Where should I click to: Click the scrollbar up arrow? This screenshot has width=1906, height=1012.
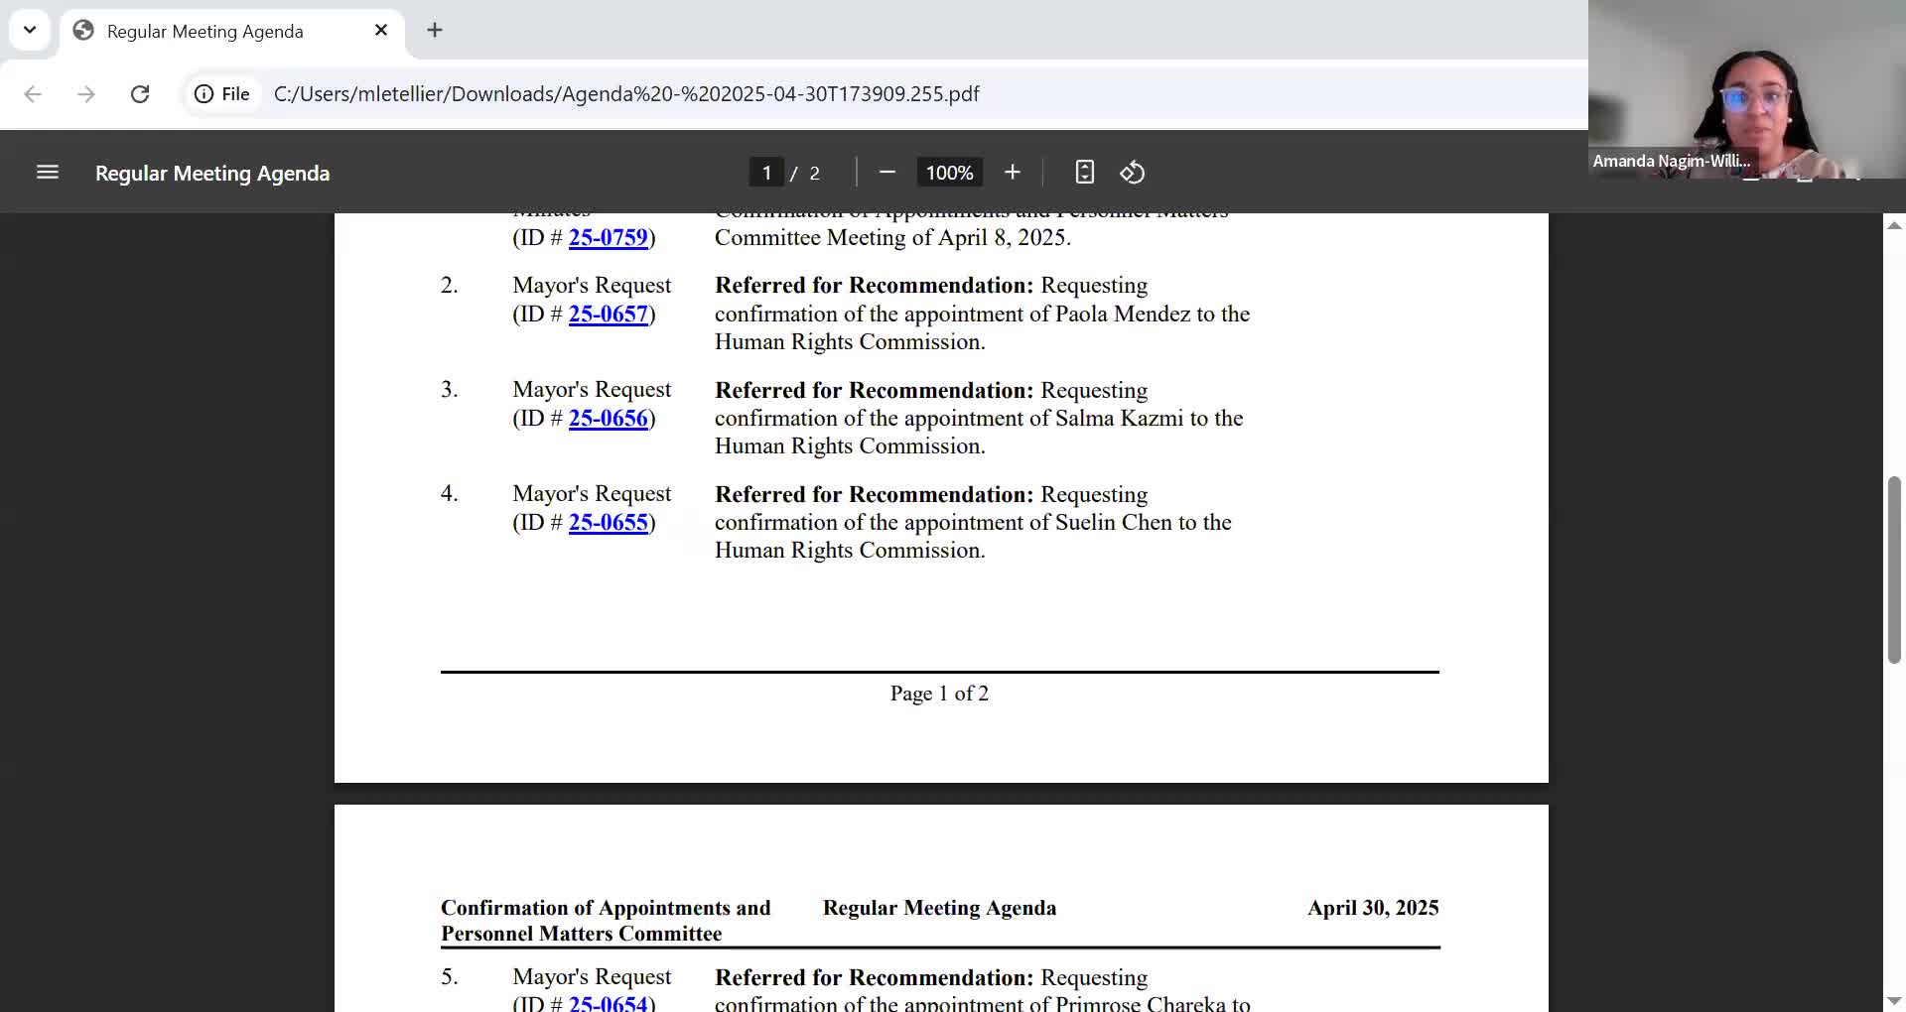point(1894,226)
